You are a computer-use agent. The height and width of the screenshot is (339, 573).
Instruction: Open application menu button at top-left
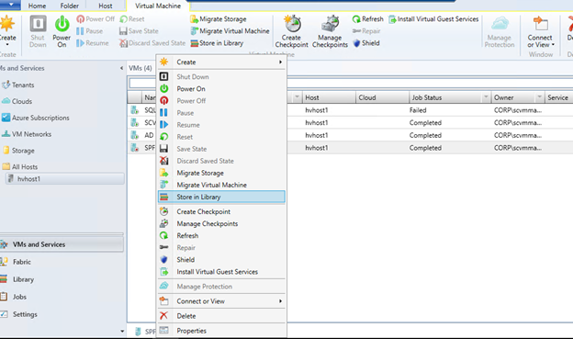(11, 5)
